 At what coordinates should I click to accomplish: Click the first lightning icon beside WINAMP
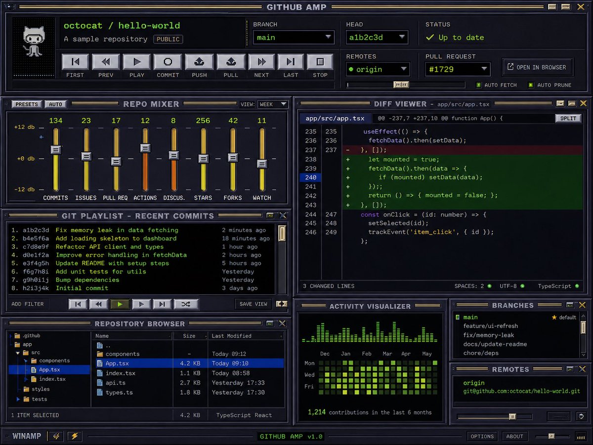tap(56, 436)
